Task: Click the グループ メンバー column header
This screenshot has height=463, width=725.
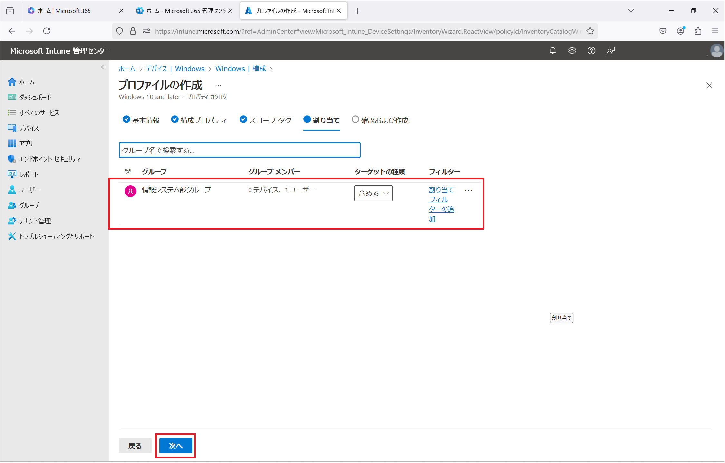Action: tap(274, 172)
